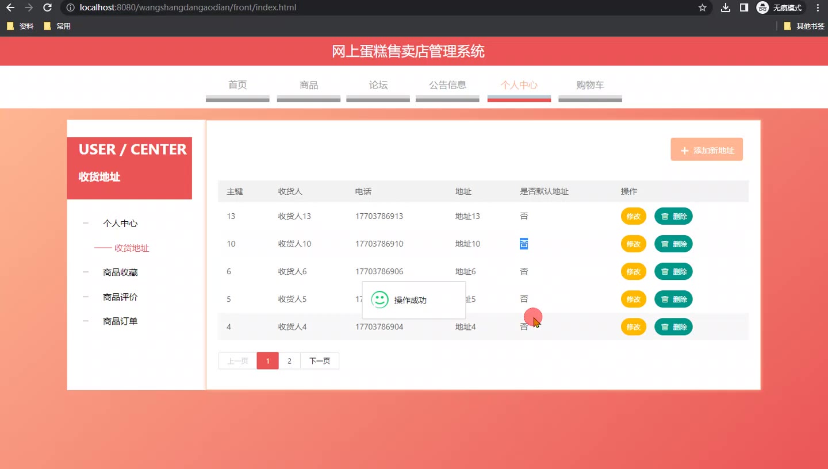Click 下一页 to view next page
Screen dimensions: 828x469
coord(320,361)
